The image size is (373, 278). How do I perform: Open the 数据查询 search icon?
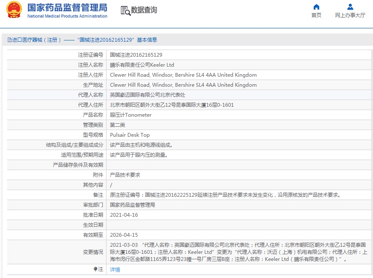126,11
